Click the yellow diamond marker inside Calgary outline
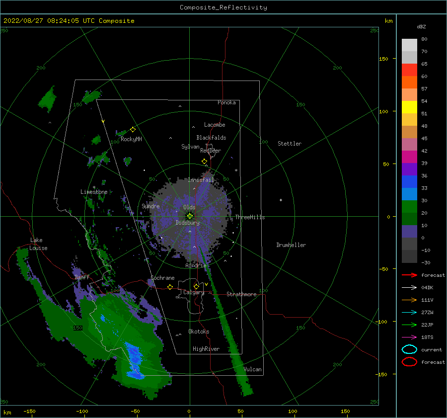447x418 pixels. (196, 286)
